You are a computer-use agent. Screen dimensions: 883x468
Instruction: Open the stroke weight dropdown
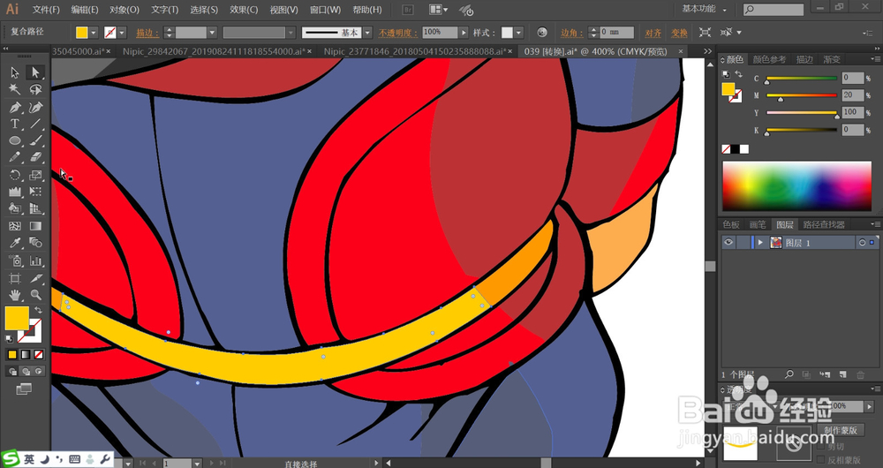[x=212, y=33]
